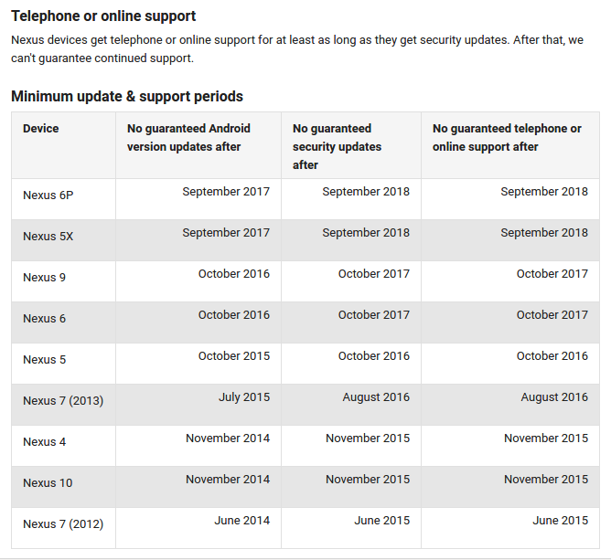Select the Nexus 5X device cell
Image resolution: width=611 pixels, height=560 pixels.
click(x=48, y=237)
